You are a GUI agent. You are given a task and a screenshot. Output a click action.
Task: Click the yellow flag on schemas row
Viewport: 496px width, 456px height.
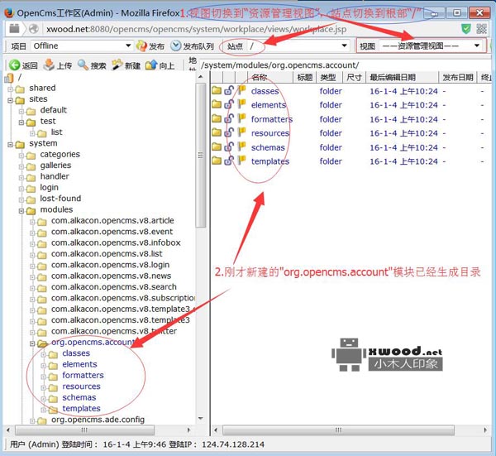tap(241, 146)
